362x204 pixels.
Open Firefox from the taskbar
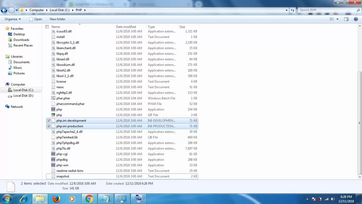tap(56, 199)
